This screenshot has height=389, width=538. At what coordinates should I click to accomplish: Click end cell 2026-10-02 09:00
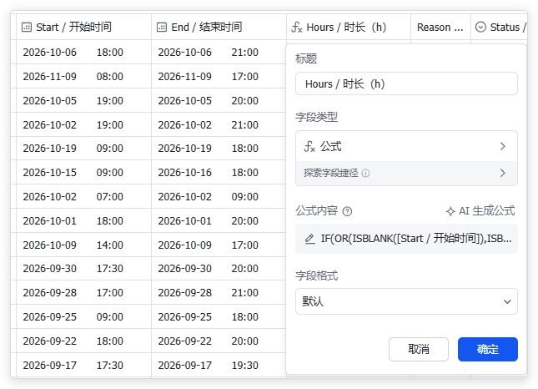click(x=219, y=196)
